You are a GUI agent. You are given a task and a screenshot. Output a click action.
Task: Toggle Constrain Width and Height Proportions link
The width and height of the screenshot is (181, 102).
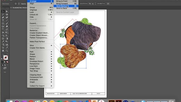click(x=90, y=4)
